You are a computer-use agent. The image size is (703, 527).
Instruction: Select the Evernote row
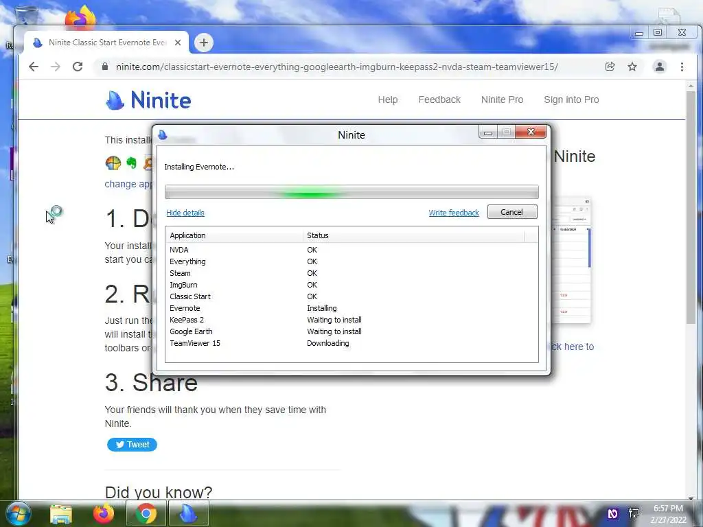pyautogui.click(x=351, y=308)
